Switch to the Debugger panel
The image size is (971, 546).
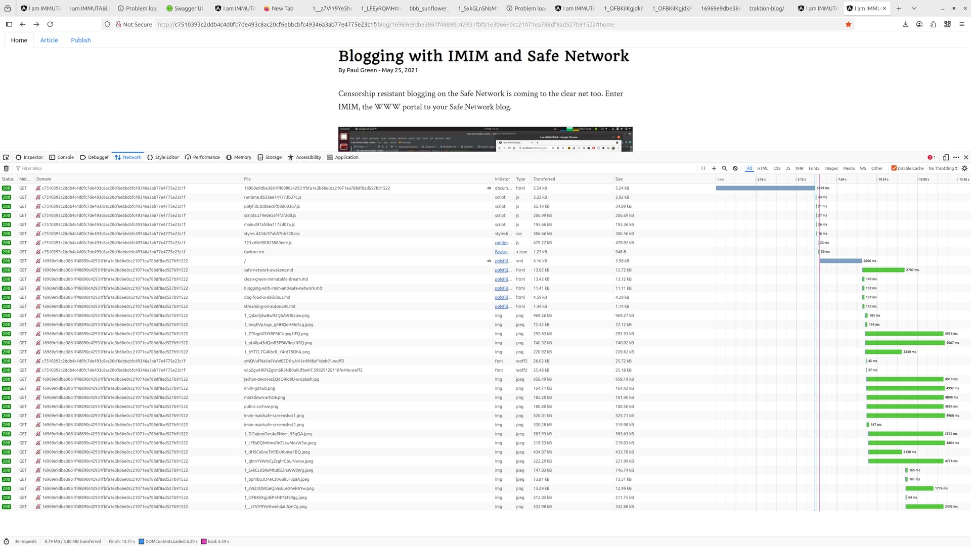click(95, 157)
